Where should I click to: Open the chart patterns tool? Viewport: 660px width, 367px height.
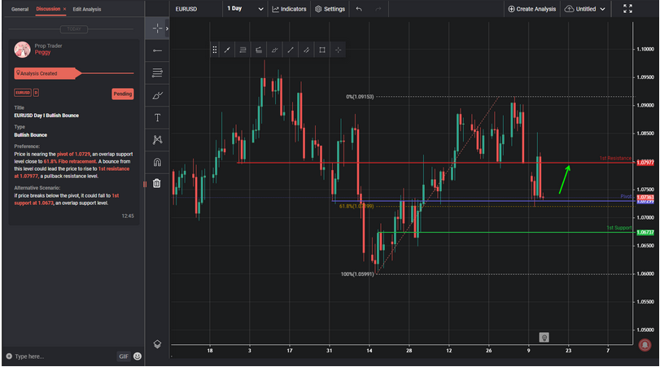(157, 140)
